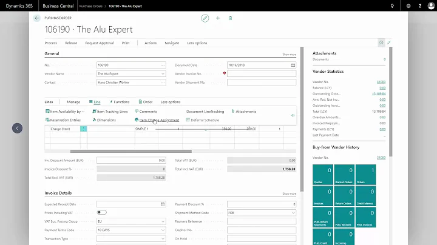Open Balance (LCY) value link
The height and width of the screenshot is (245, 437).
pos(382,88)
